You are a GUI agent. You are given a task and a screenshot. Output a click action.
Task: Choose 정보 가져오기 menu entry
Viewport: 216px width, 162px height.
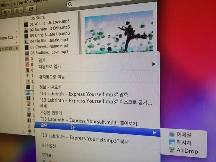coord(50,87)
